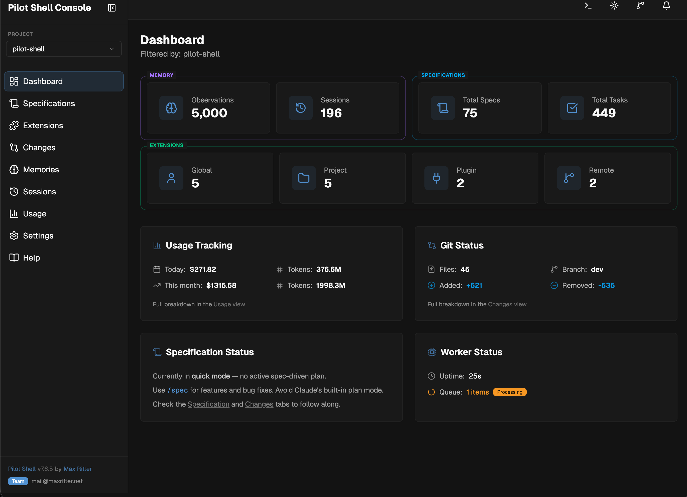Expand the project selector chevron
This screenshot has width=687, height=497.
tap(111, 49)
